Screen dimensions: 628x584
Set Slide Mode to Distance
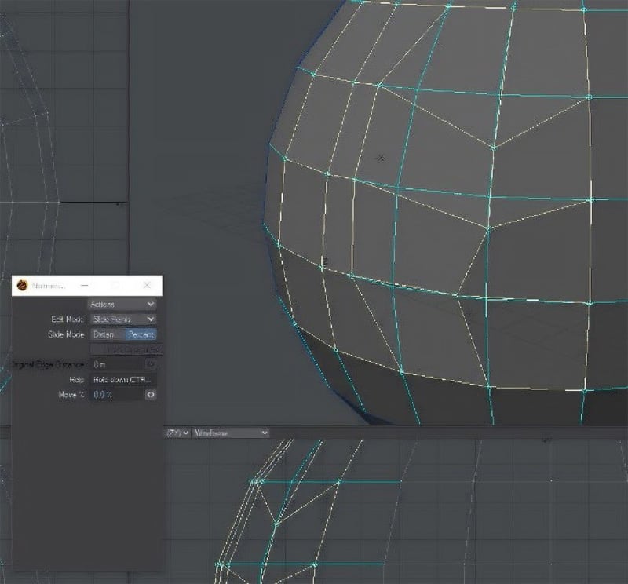[x=108, y=334]
